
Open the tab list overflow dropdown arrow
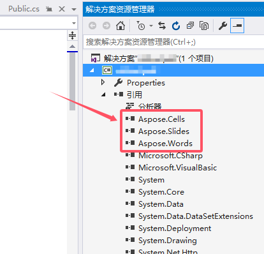[74, 10]
